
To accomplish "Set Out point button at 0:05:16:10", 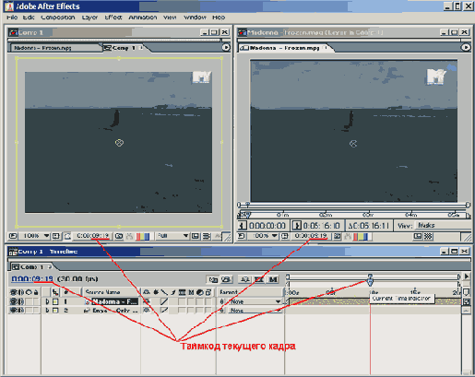I will 297,226.
